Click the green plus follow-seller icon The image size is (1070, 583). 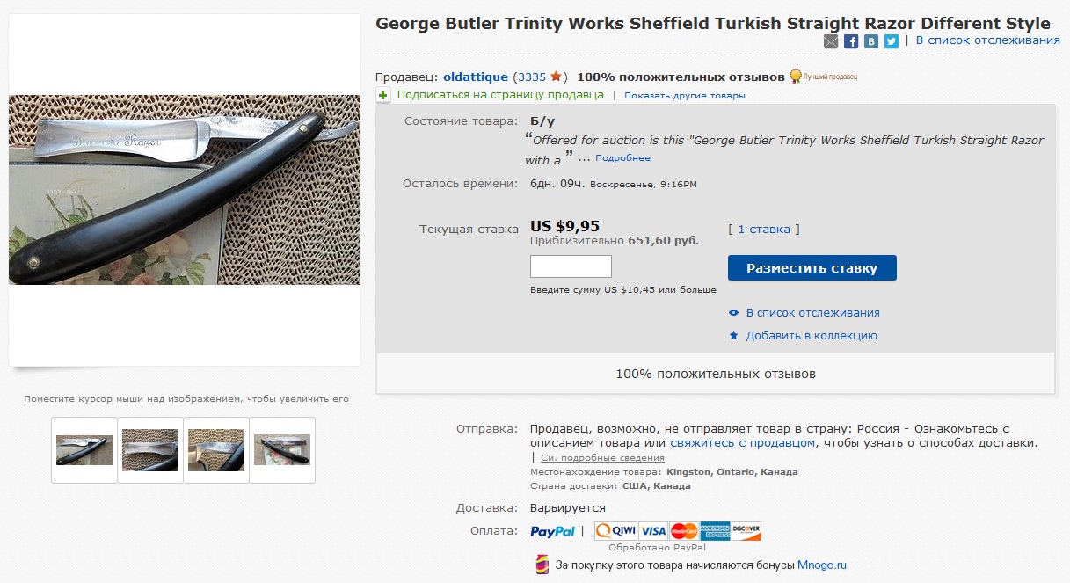click(x=383, y=95)
